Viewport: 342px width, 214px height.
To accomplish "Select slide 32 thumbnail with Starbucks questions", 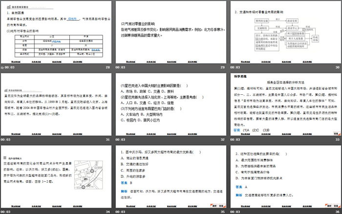I will tap(171, 104).
